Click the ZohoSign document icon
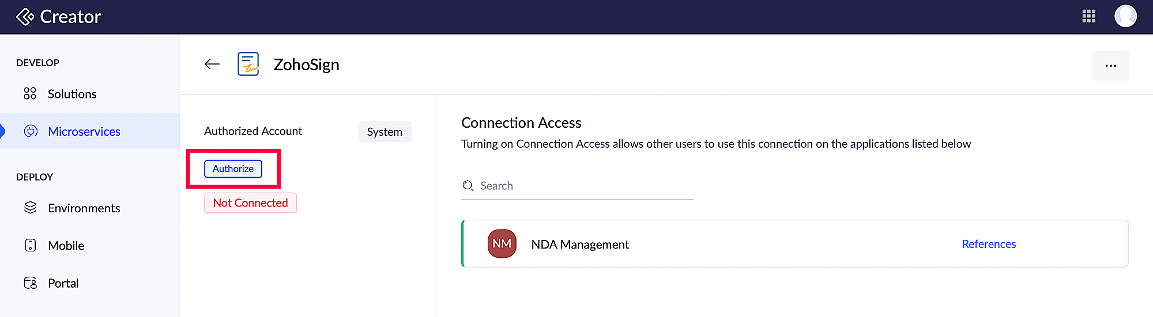 click(248, 64)
